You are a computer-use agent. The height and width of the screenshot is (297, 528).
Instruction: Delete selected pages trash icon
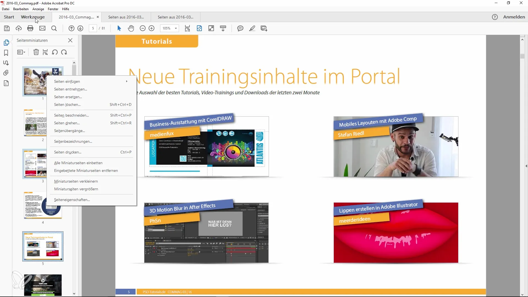tap(36, 52)
